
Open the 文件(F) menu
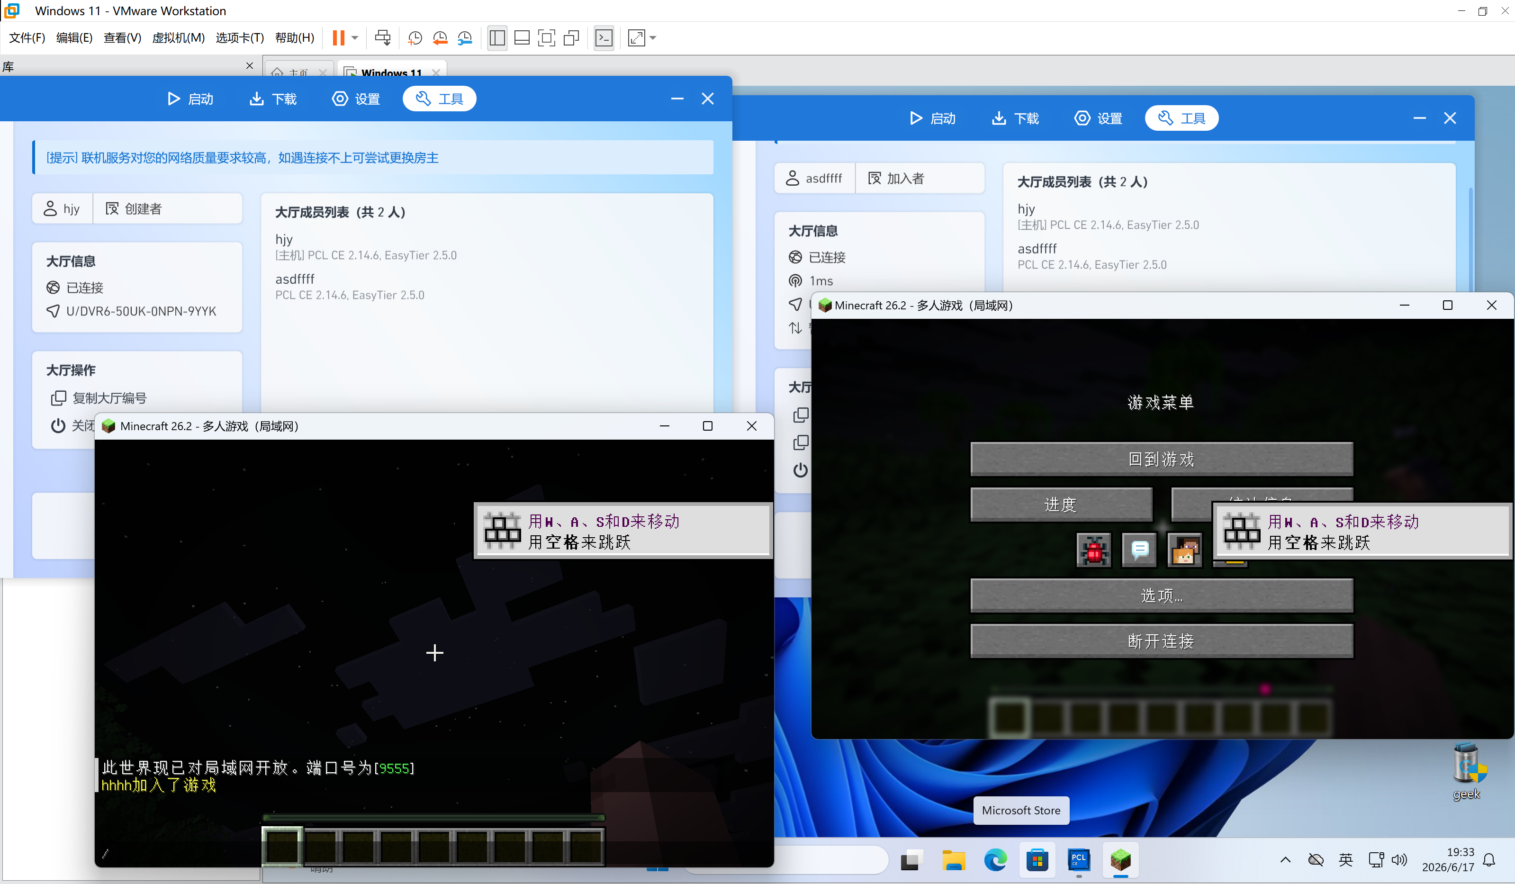(27, 38)
